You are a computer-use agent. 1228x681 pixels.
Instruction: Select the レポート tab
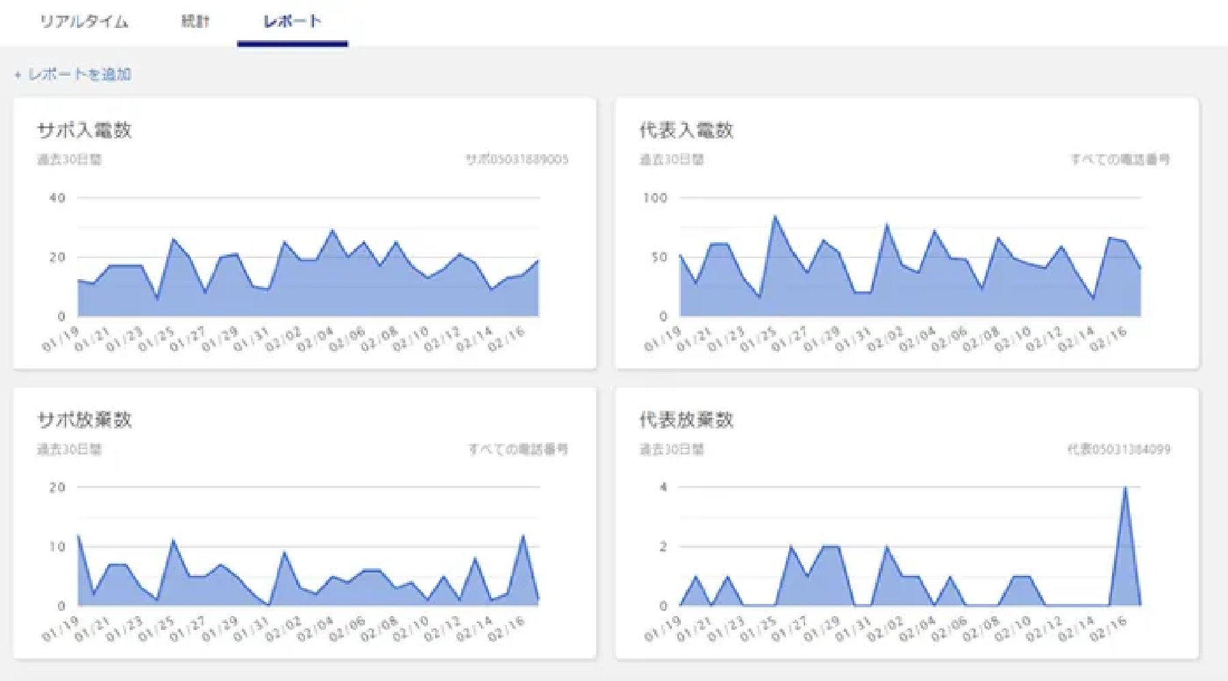(292, 22)
